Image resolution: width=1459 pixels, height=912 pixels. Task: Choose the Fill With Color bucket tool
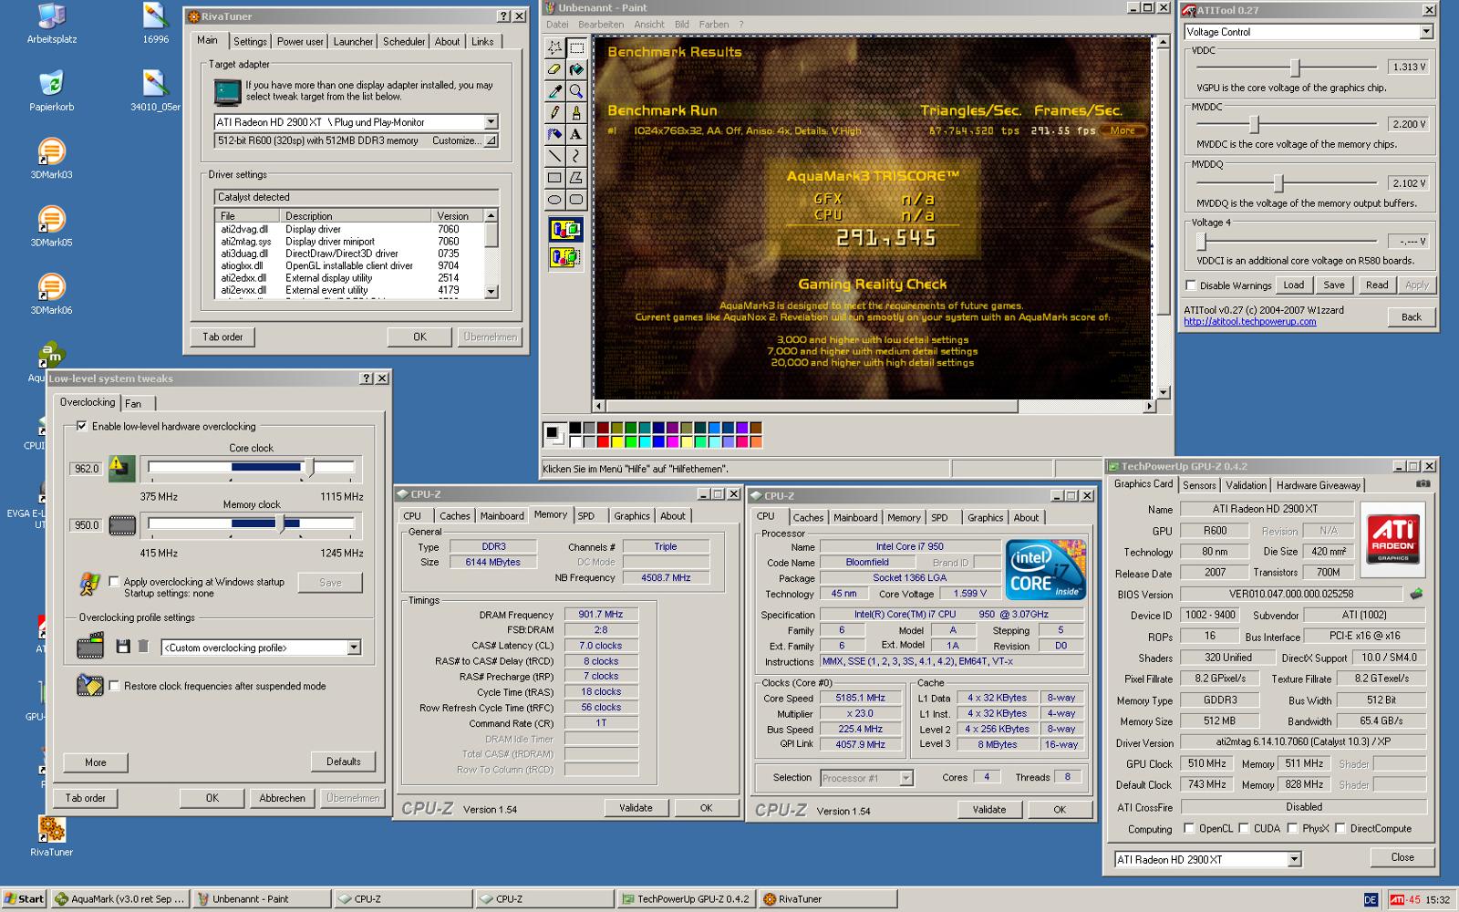click(576, 69)
